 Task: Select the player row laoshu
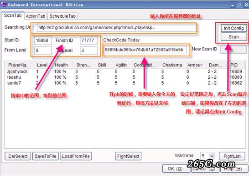(125, 77)
